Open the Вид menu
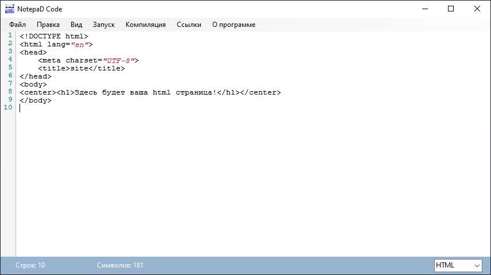 click(76, 25)
